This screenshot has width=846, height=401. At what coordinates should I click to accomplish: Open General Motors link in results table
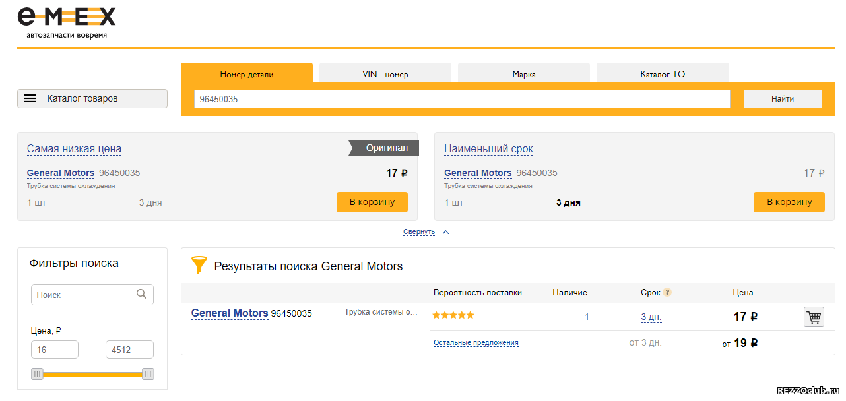click(x=230, y=313)
